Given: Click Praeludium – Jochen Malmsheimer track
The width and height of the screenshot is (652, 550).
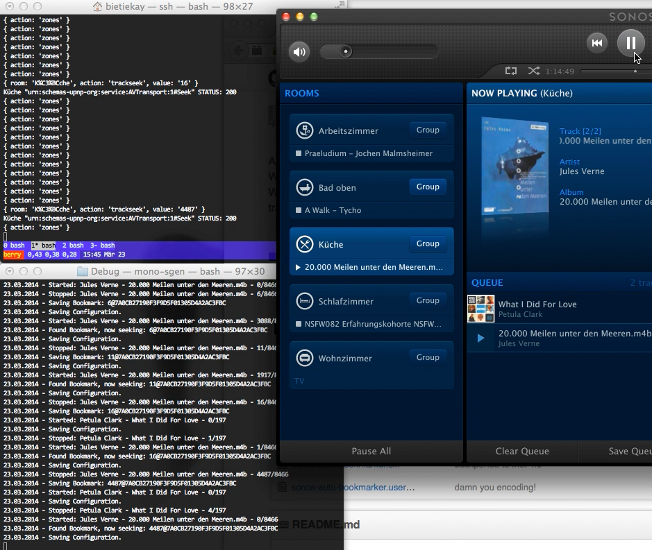Looking at the screenshot, I should coord(369,153).
